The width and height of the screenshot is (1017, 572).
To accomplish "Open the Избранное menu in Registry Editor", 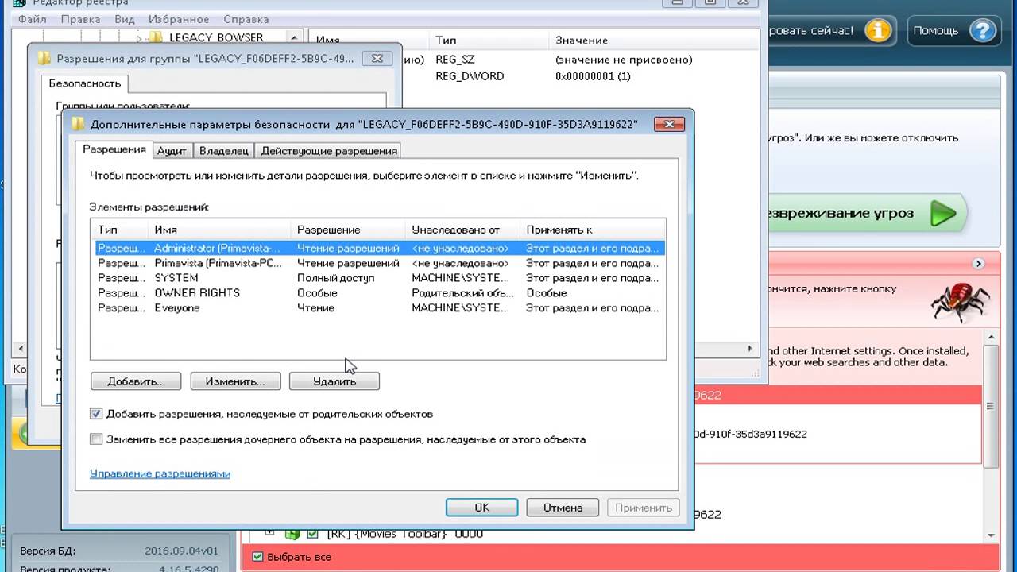I will (x=180, y=19).
